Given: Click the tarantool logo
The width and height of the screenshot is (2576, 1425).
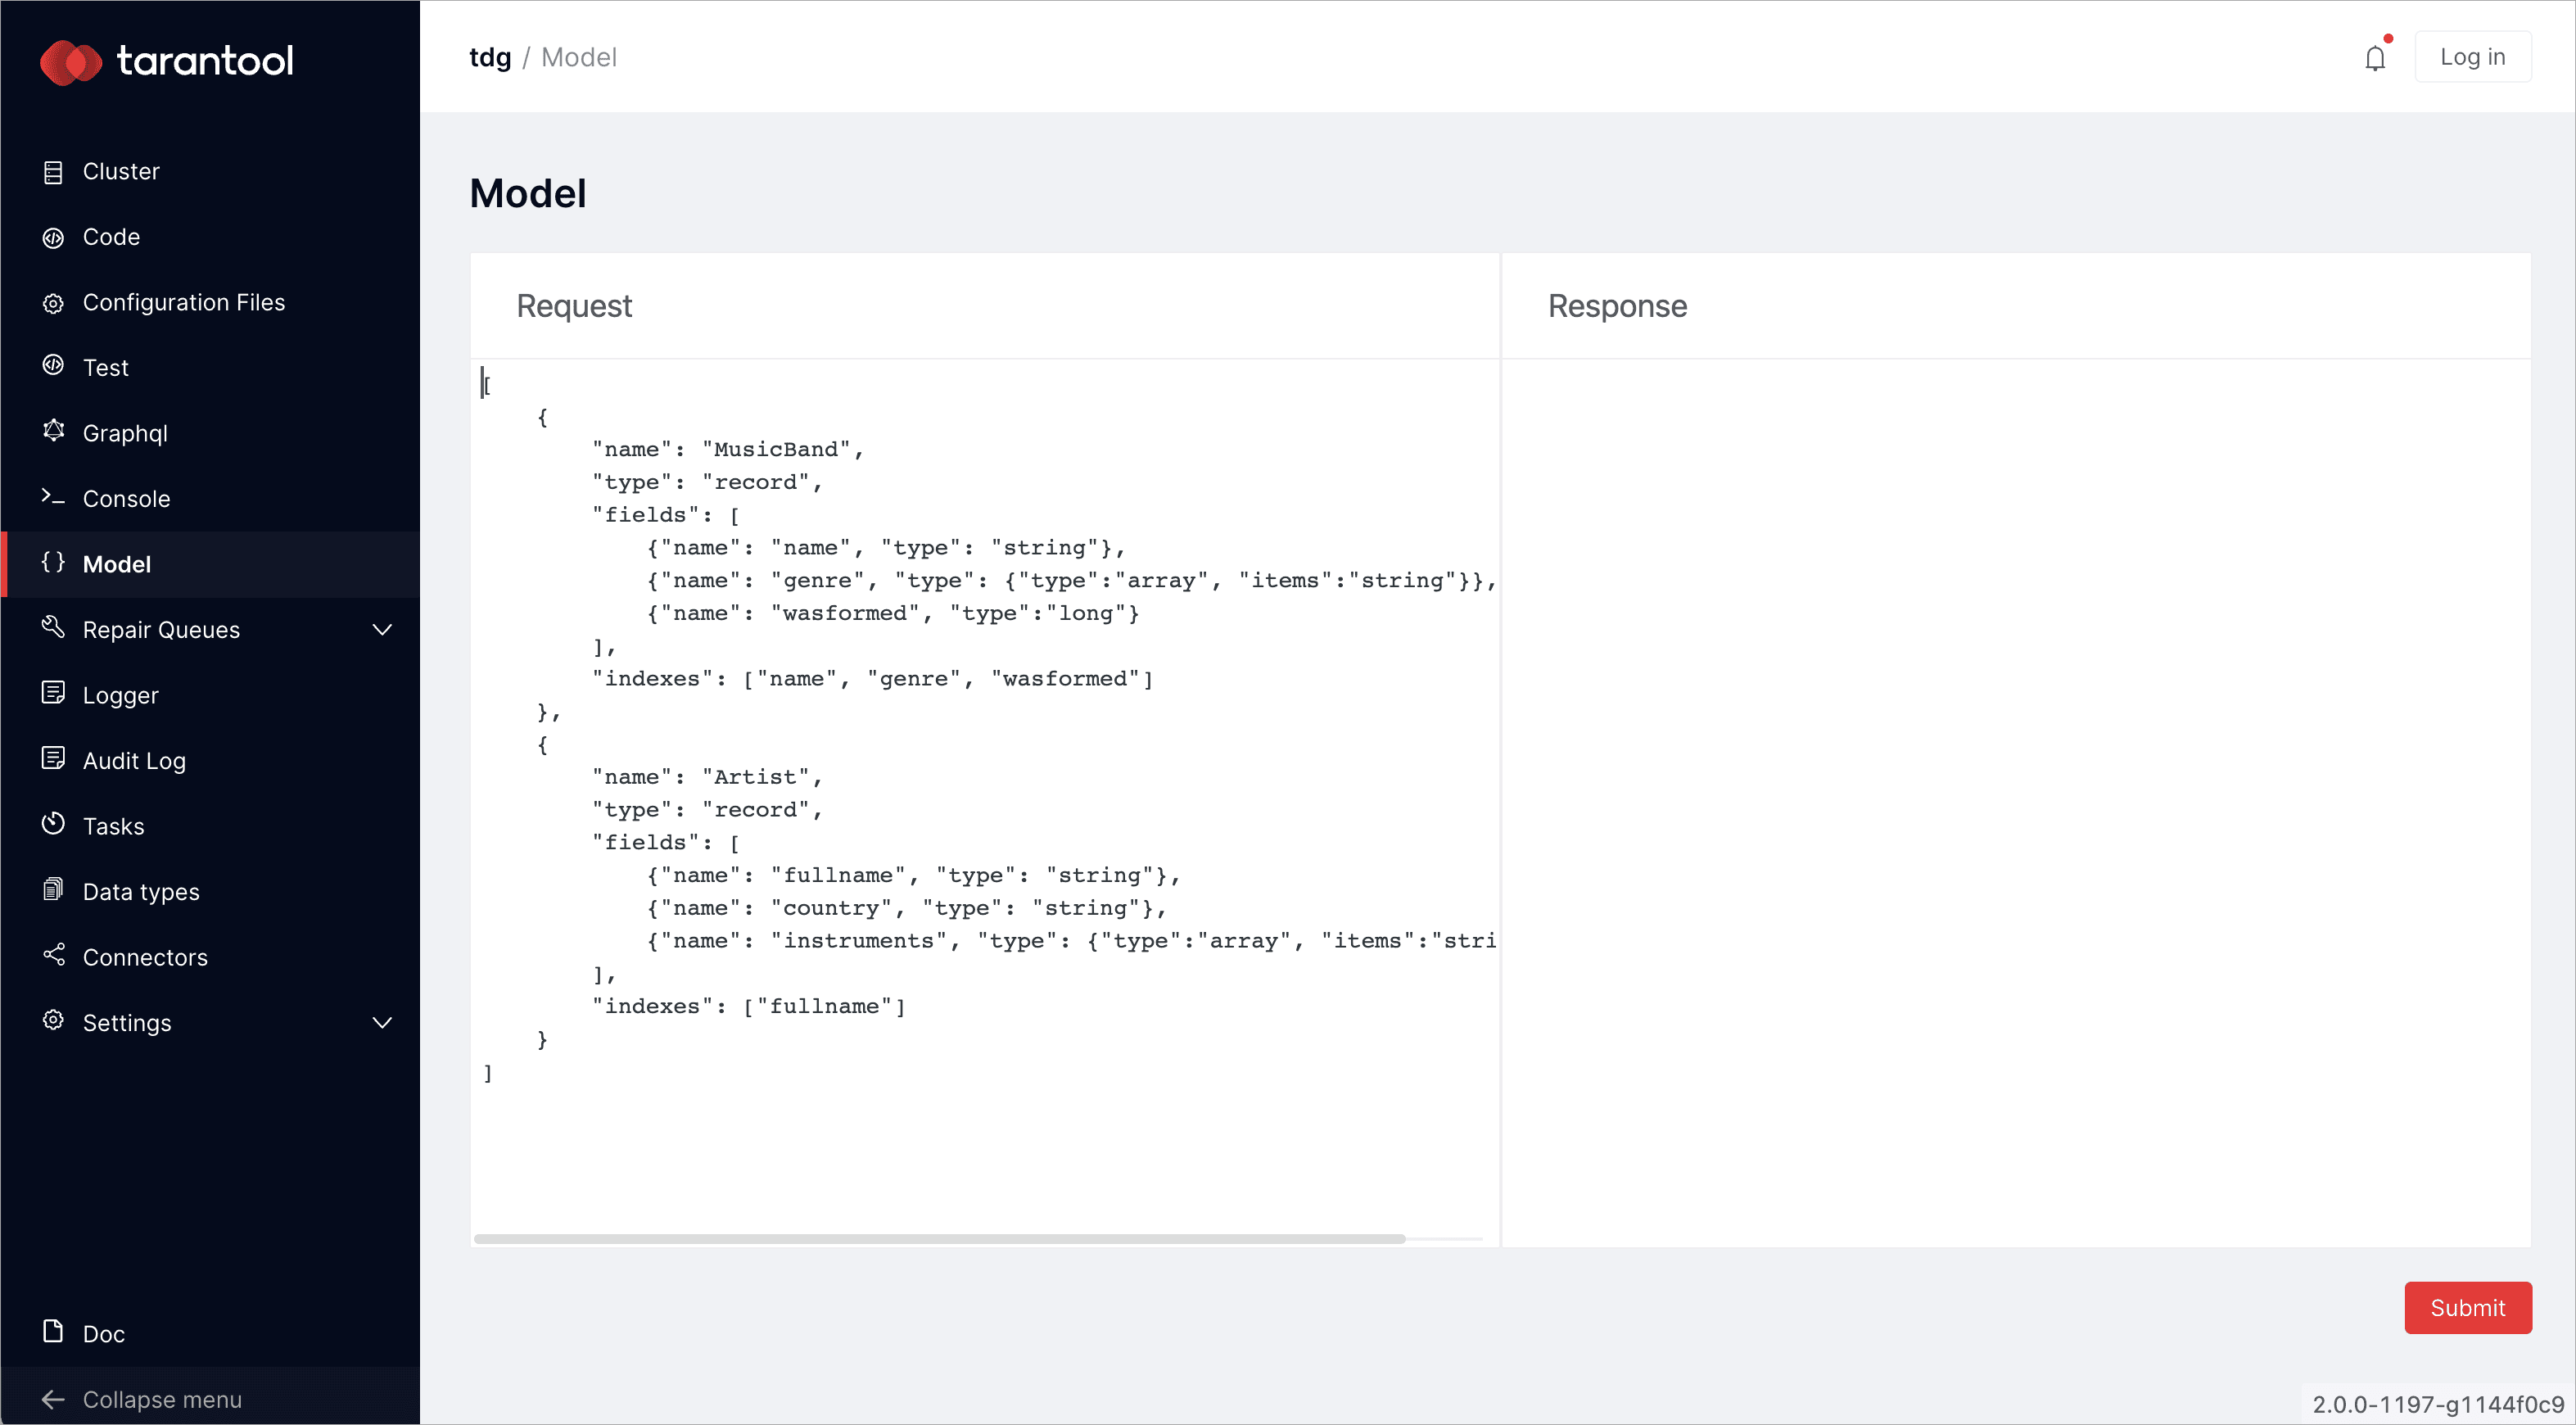Looking at the screenshot, I should 167,62.
